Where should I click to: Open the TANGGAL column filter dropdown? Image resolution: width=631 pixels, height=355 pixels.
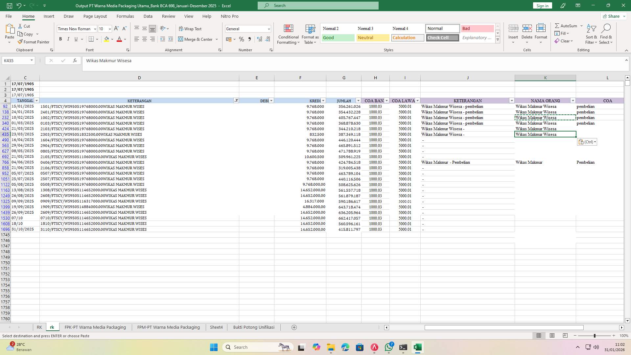36,101
